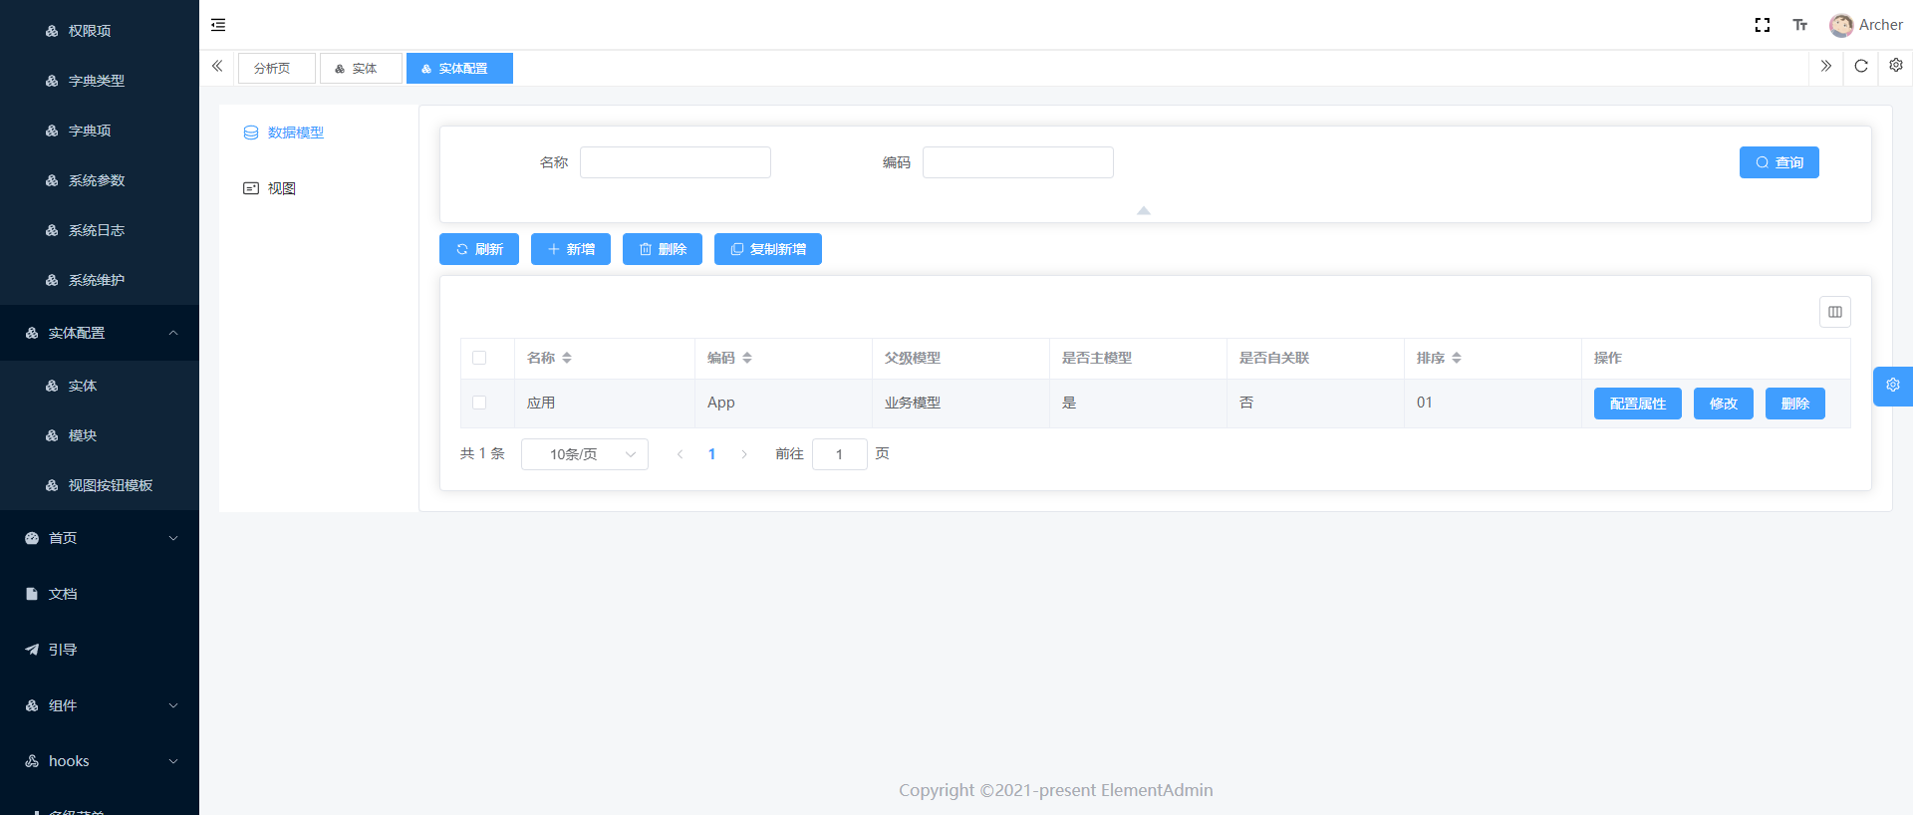
Task: Open 文档 in the sidebar
Action: (100, 594)
